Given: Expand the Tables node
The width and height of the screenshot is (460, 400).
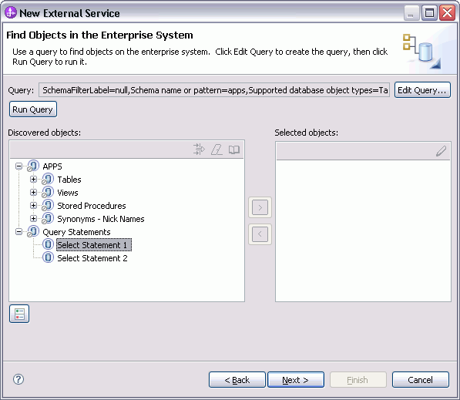Looking at the screenshot, I should coord(33,180).
